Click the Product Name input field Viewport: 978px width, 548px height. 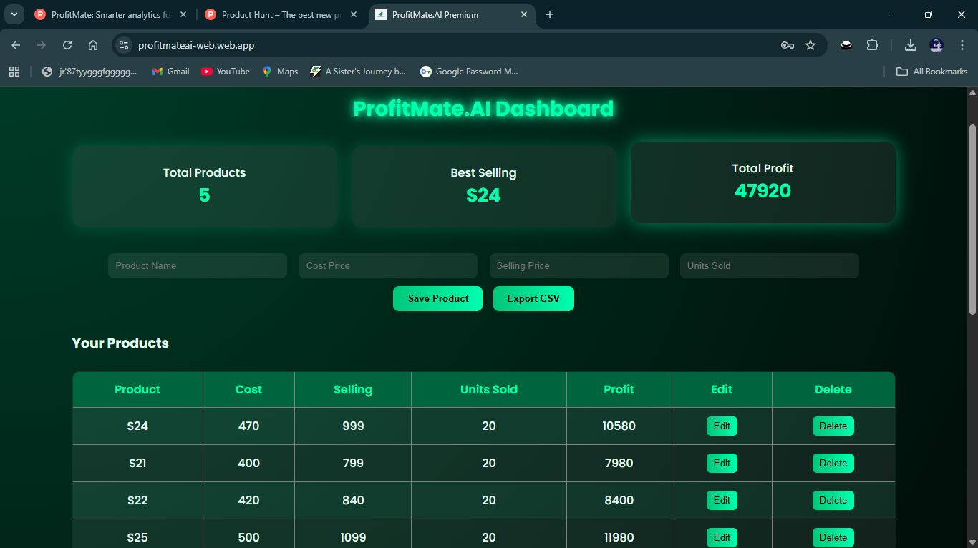coord(197,265)
